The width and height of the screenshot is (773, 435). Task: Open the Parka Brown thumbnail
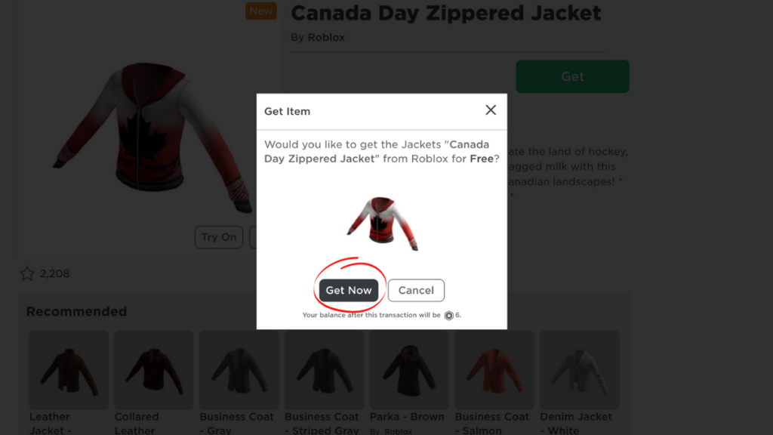409,370
